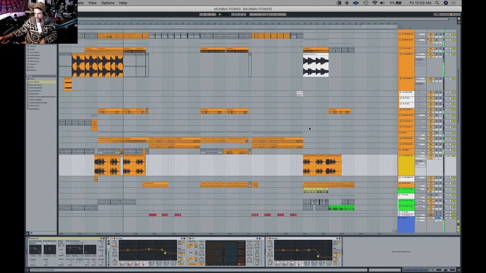Open the Max for Live category
This screenshot has width=486, height=273.
[x=35, y=61]
